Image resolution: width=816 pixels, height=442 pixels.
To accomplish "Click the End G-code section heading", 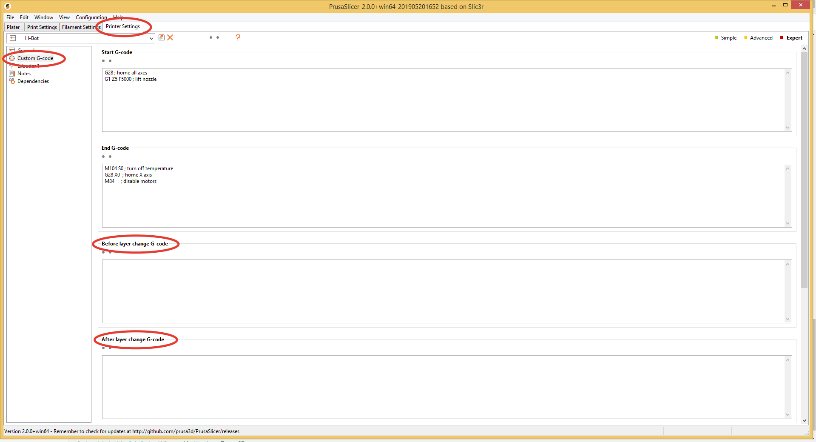I will coord(115,148).
